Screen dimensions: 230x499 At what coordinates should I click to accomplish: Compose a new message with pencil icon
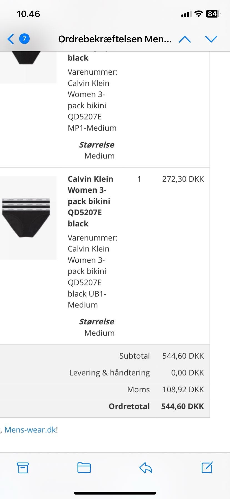[207, 468]
